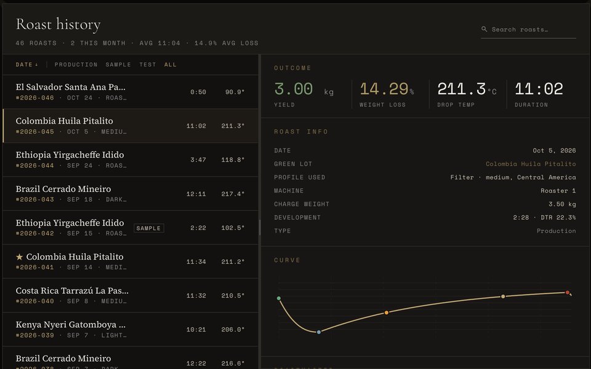591x369 pixels.
Task: Click the red drop marker at the curve's end
Action: 567,292
